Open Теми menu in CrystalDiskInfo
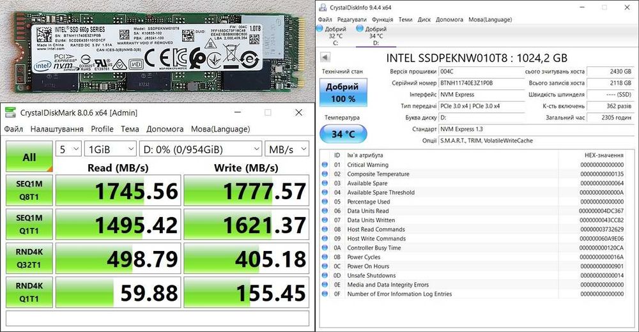 [405, 20]
